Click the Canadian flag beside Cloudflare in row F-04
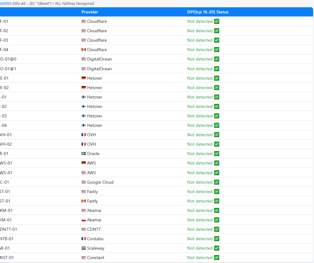 coord(84,50)
